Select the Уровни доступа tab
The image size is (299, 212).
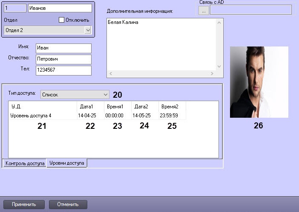click(67, 163)
